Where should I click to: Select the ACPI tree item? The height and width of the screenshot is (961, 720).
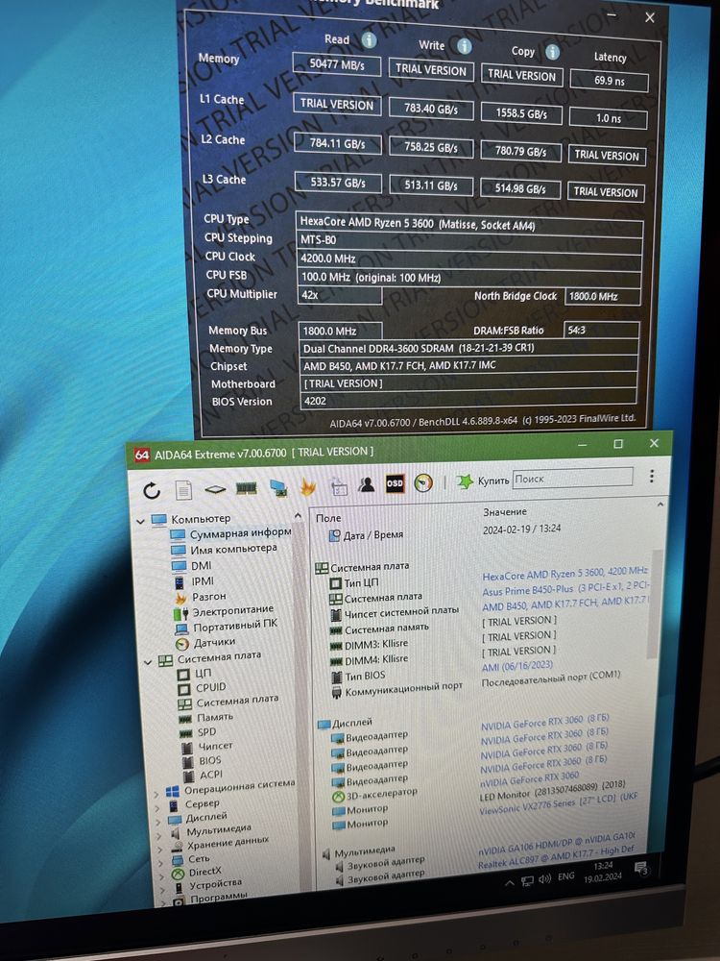click(211, 774)
